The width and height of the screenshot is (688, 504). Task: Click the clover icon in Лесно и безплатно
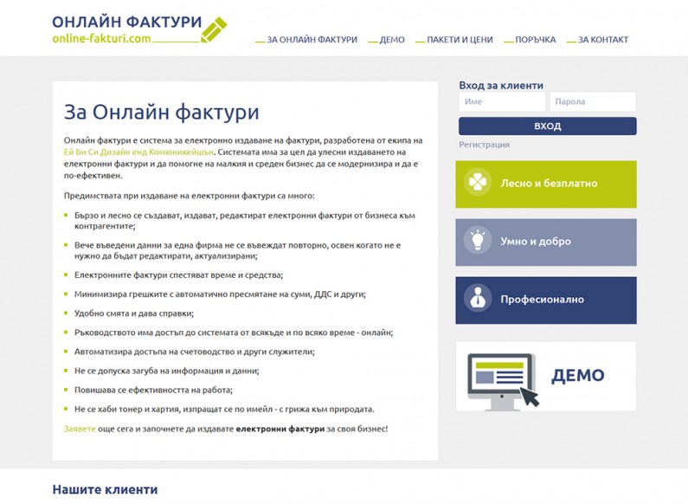click(x=478, y=182)
